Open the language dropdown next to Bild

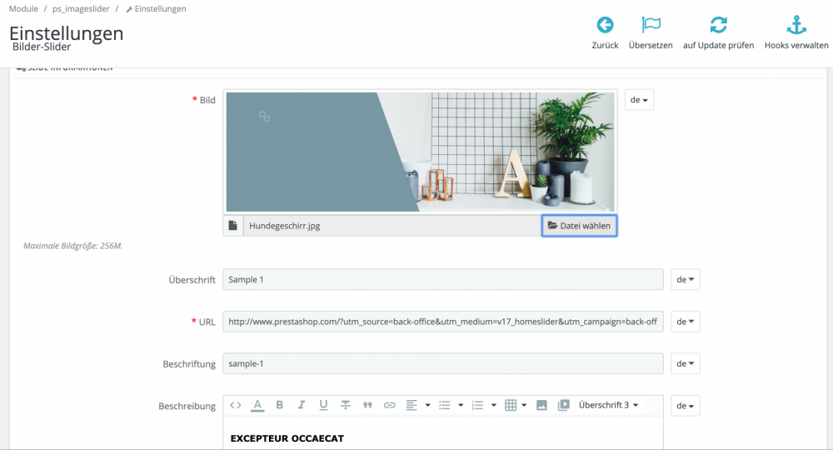(639, 100)
